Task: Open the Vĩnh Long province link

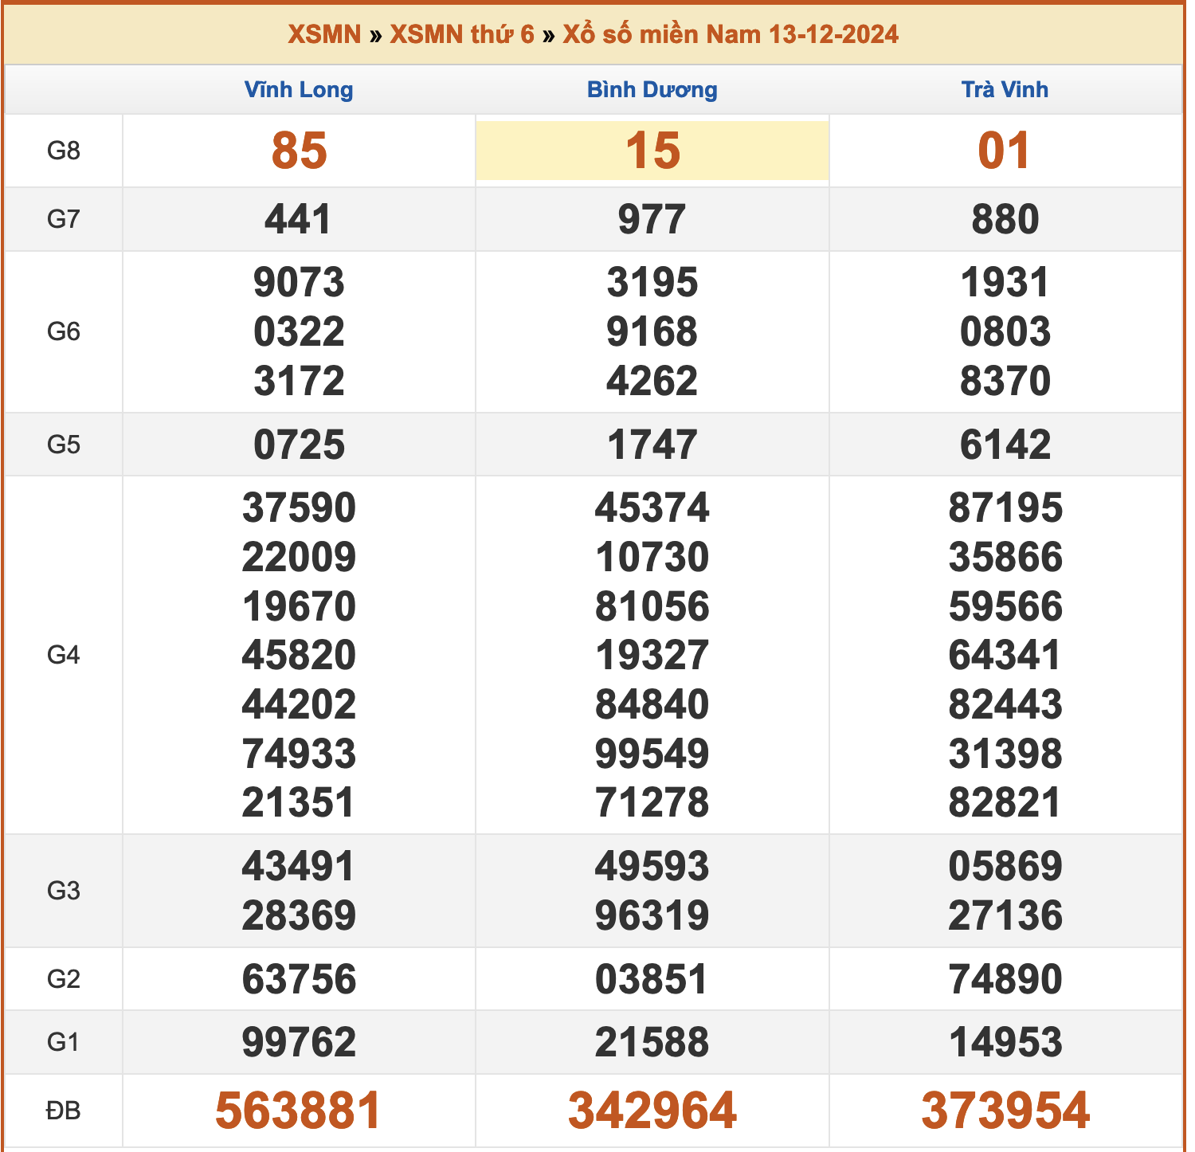Action: 299,89
